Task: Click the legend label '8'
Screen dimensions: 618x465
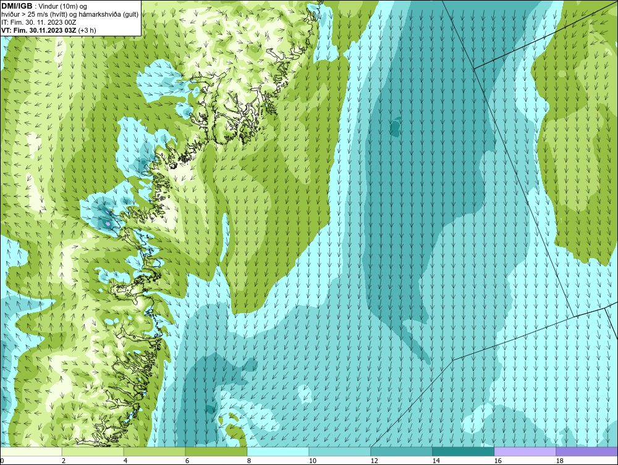Action: [248, 461]
